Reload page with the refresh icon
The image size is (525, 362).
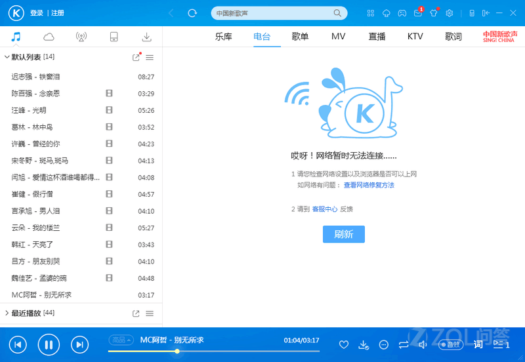coord(192,13)
